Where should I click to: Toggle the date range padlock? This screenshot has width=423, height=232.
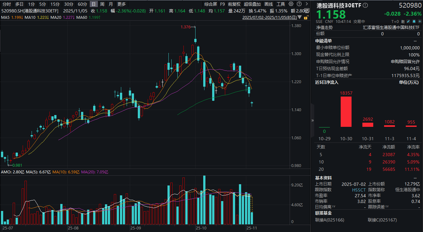pyautogui.click(x=306, y=18)
